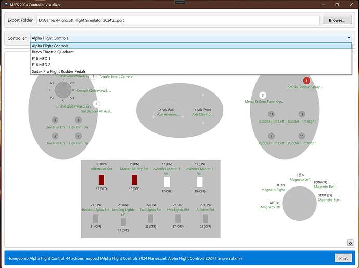Toggle the Alternator Set red switch
Image resolution: width=359 pixels, height=268 pixels.
(101, 180)
